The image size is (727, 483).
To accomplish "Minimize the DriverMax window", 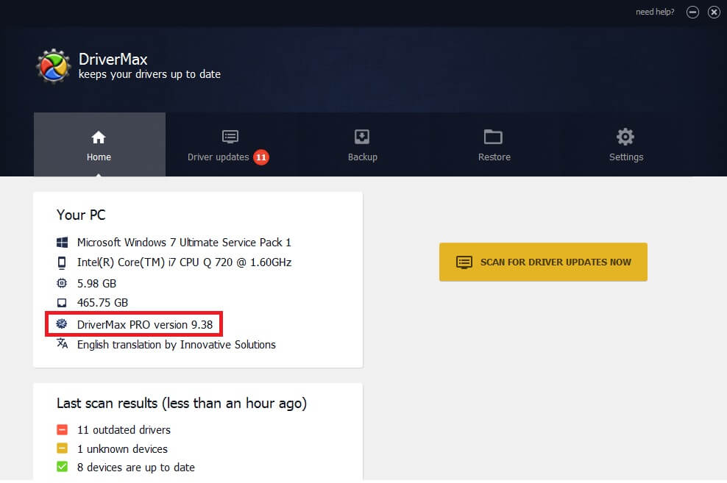I will (x=692, y=12).
